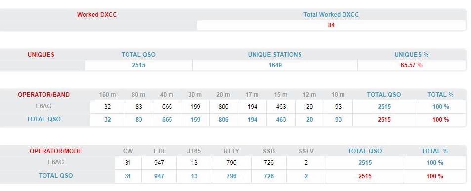Click the 1649 unique stations cell

pos(275,65)
